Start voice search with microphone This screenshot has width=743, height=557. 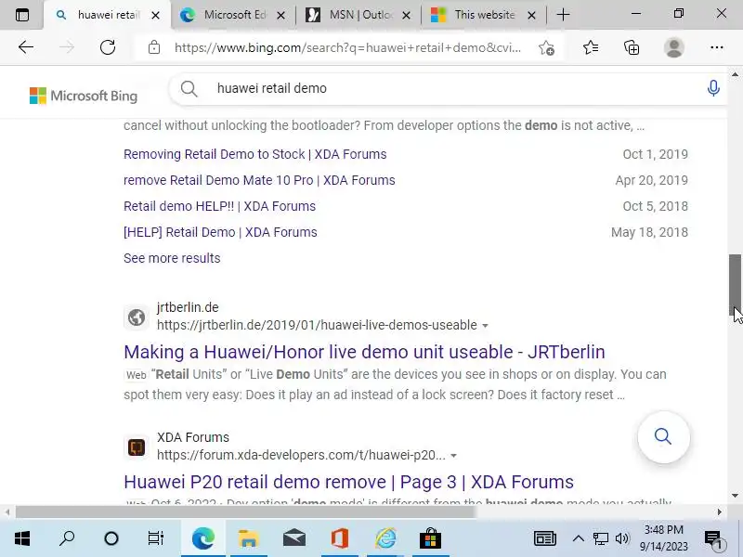(x=713, y=88)
